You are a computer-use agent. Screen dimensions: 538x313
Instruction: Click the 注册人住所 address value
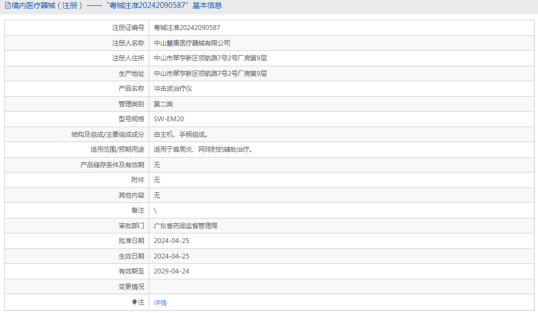point(210,58)
